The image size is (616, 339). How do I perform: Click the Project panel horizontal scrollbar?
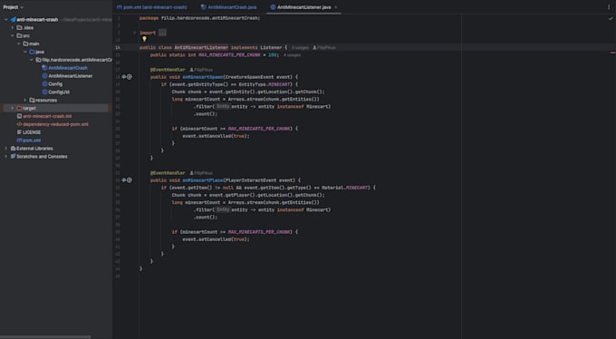tap(46, 337)
